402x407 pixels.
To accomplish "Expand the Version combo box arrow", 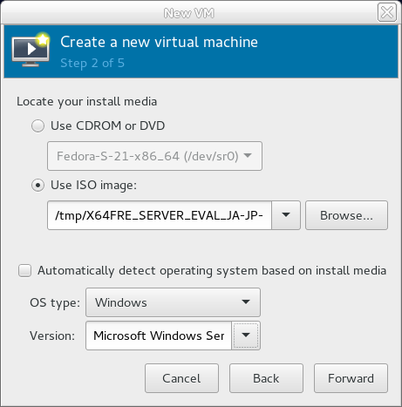I will click(246, 336).
